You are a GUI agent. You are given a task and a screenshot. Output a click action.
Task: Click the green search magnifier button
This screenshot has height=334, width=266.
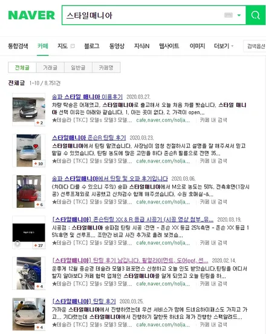coord(255,15)
